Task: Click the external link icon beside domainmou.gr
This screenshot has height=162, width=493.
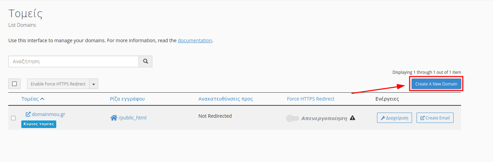Action: click(28, 114)
